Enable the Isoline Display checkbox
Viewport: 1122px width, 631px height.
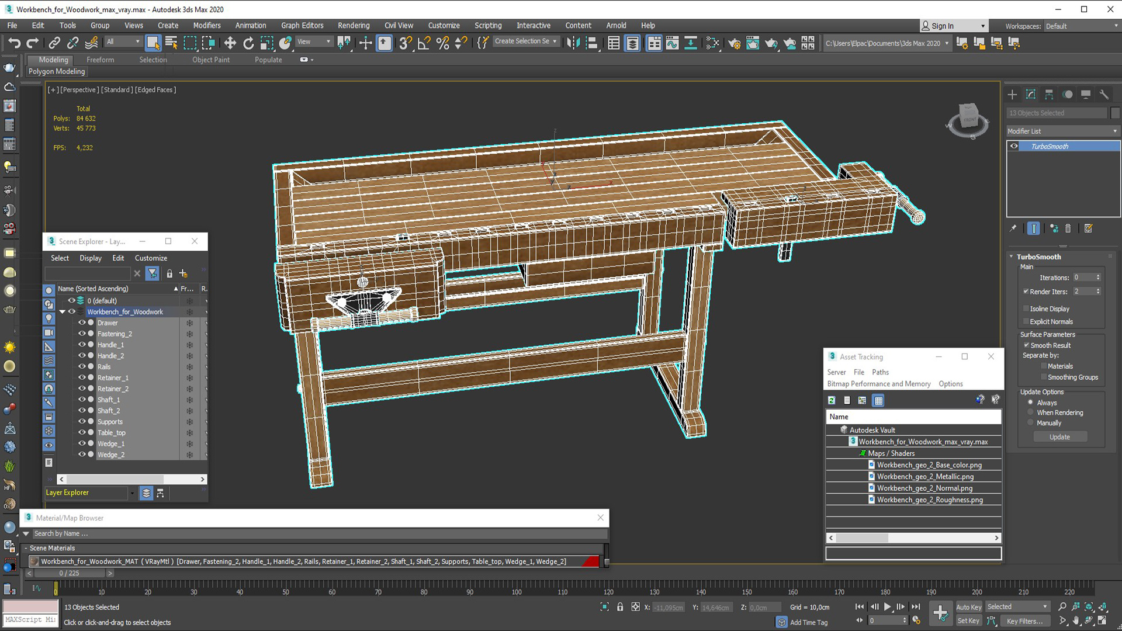pos(1026,308)
